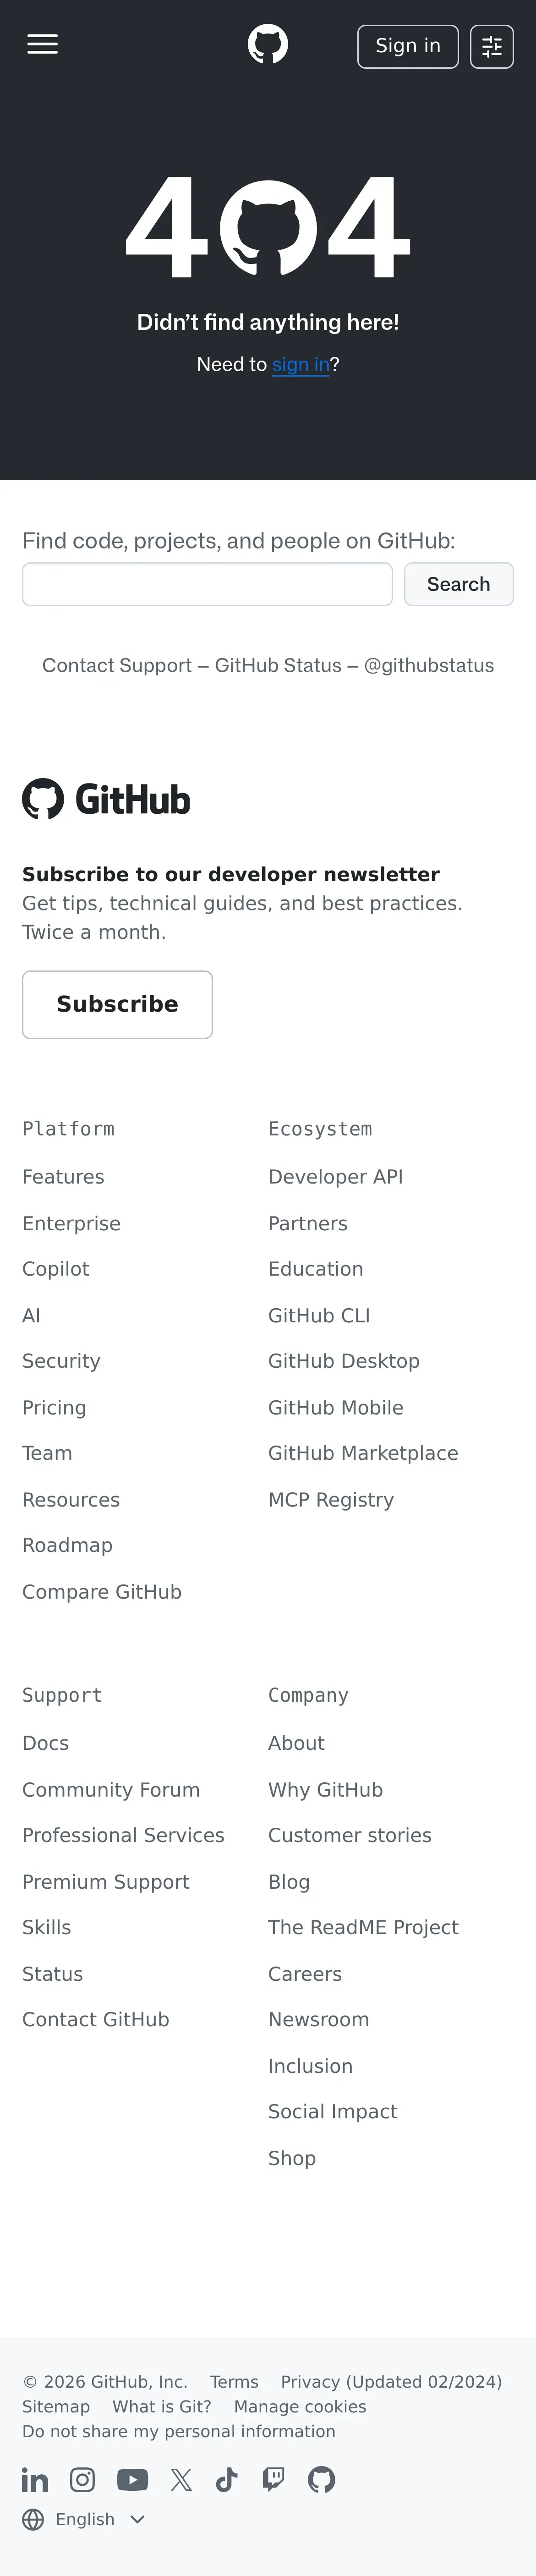The width and height of the screenshot is (536, 2576).
Task: Open GitHub's LinkedIn page icon
Action: [x=35, y=2479]
